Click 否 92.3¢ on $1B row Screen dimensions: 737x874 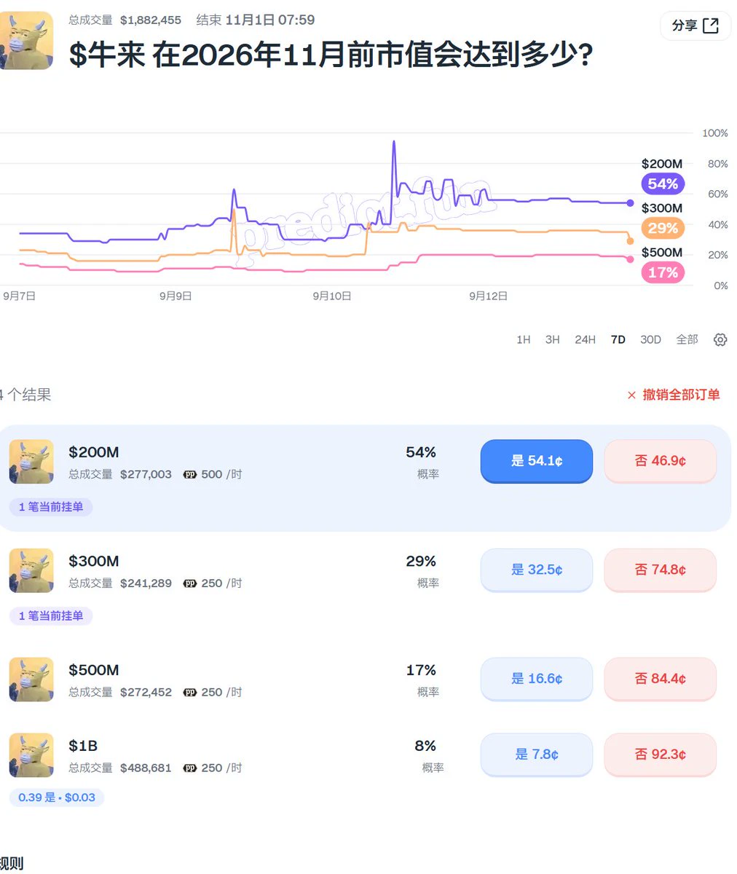coord(661,755)
